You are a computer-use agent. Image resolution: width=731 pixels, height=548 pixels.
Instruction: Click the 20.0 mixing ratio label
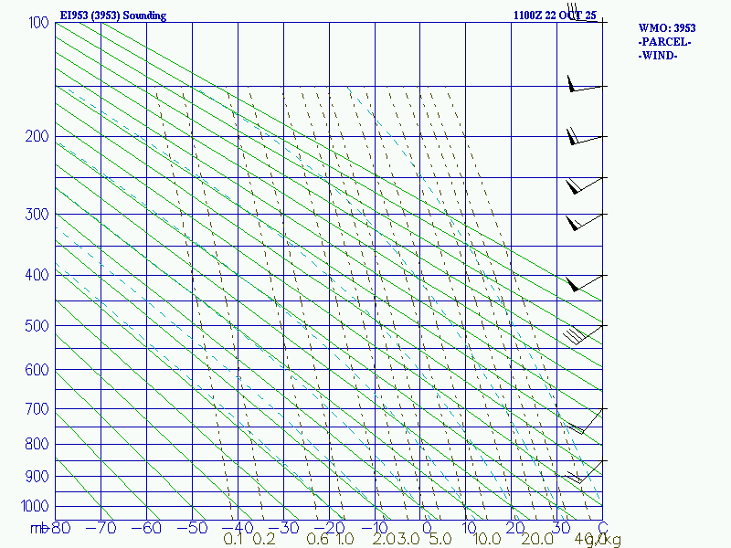(x=537, y=539)
